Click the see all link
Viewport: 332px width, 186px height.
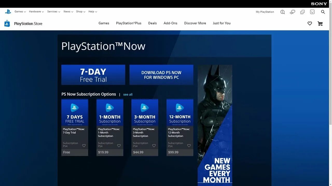coord(128,95)
